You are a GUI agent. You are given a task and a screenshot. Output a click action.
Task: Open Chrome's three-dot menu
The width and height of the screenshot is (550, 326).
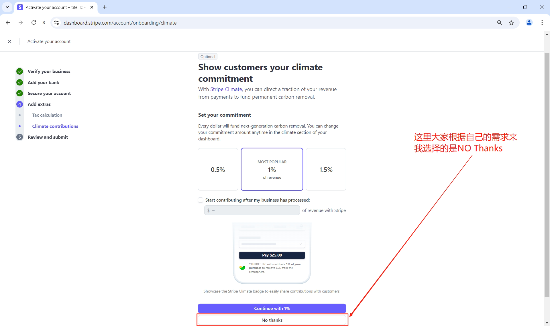(542, 23)
